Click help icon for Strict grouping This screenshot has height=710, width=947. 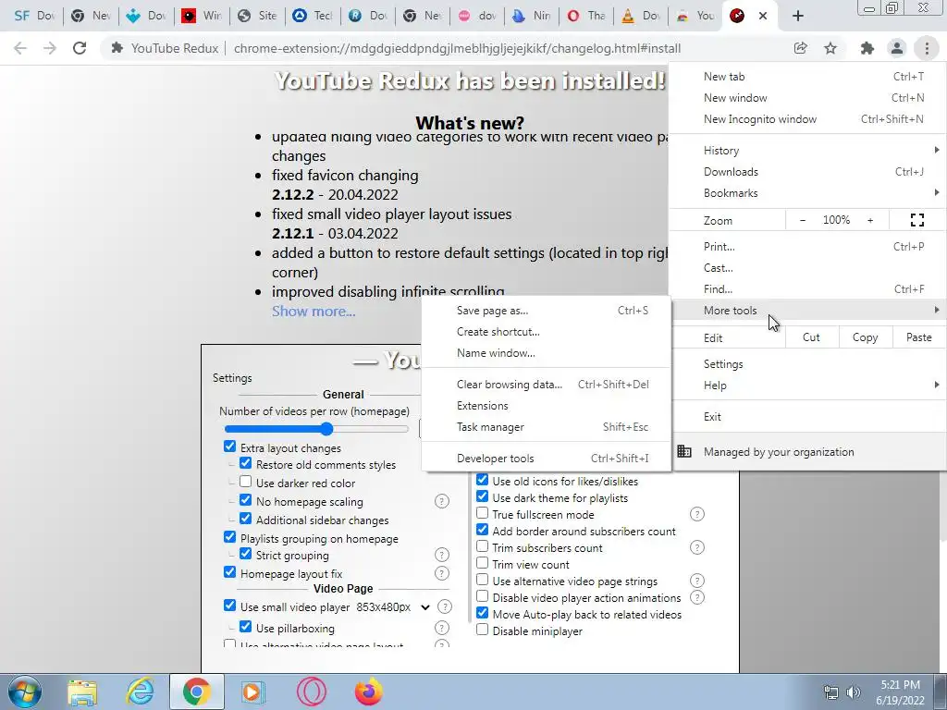pos(442,555)
